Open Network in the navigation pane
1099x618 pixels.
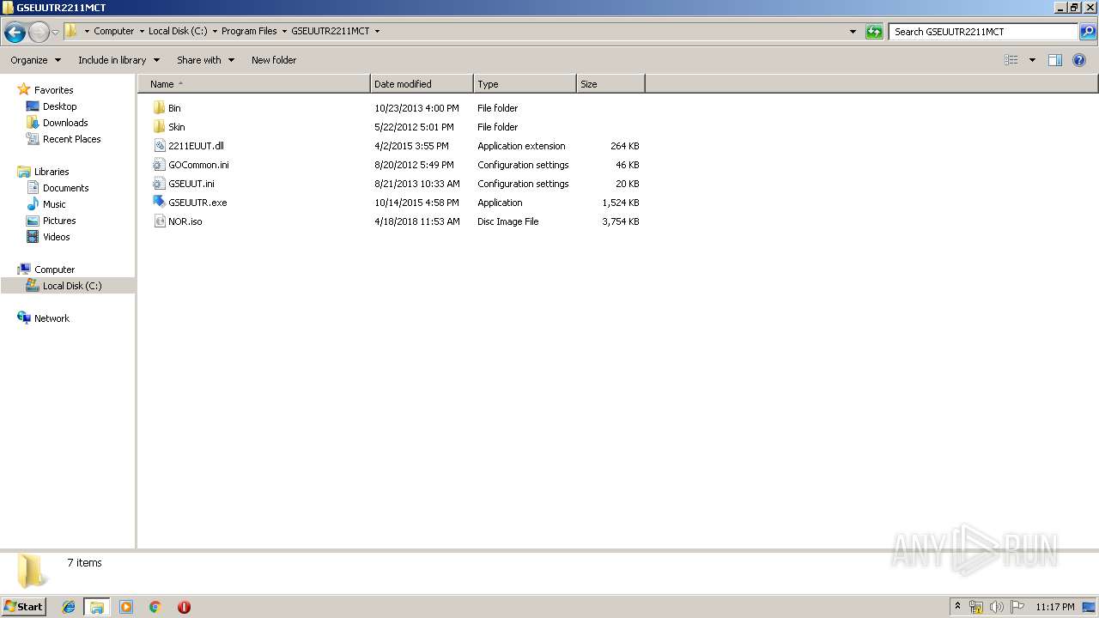pyautogui.click(x=52, y=318)
